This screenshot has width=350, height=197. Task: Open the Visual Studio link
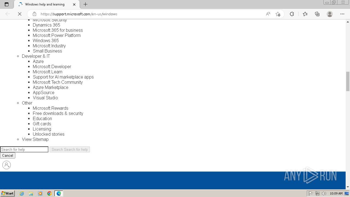[x=45, y=98]
